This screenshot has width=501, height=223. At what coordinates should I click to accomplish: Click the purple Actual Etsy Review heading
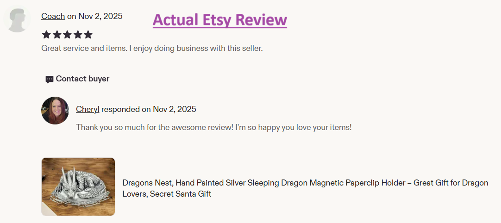(220, 20)
